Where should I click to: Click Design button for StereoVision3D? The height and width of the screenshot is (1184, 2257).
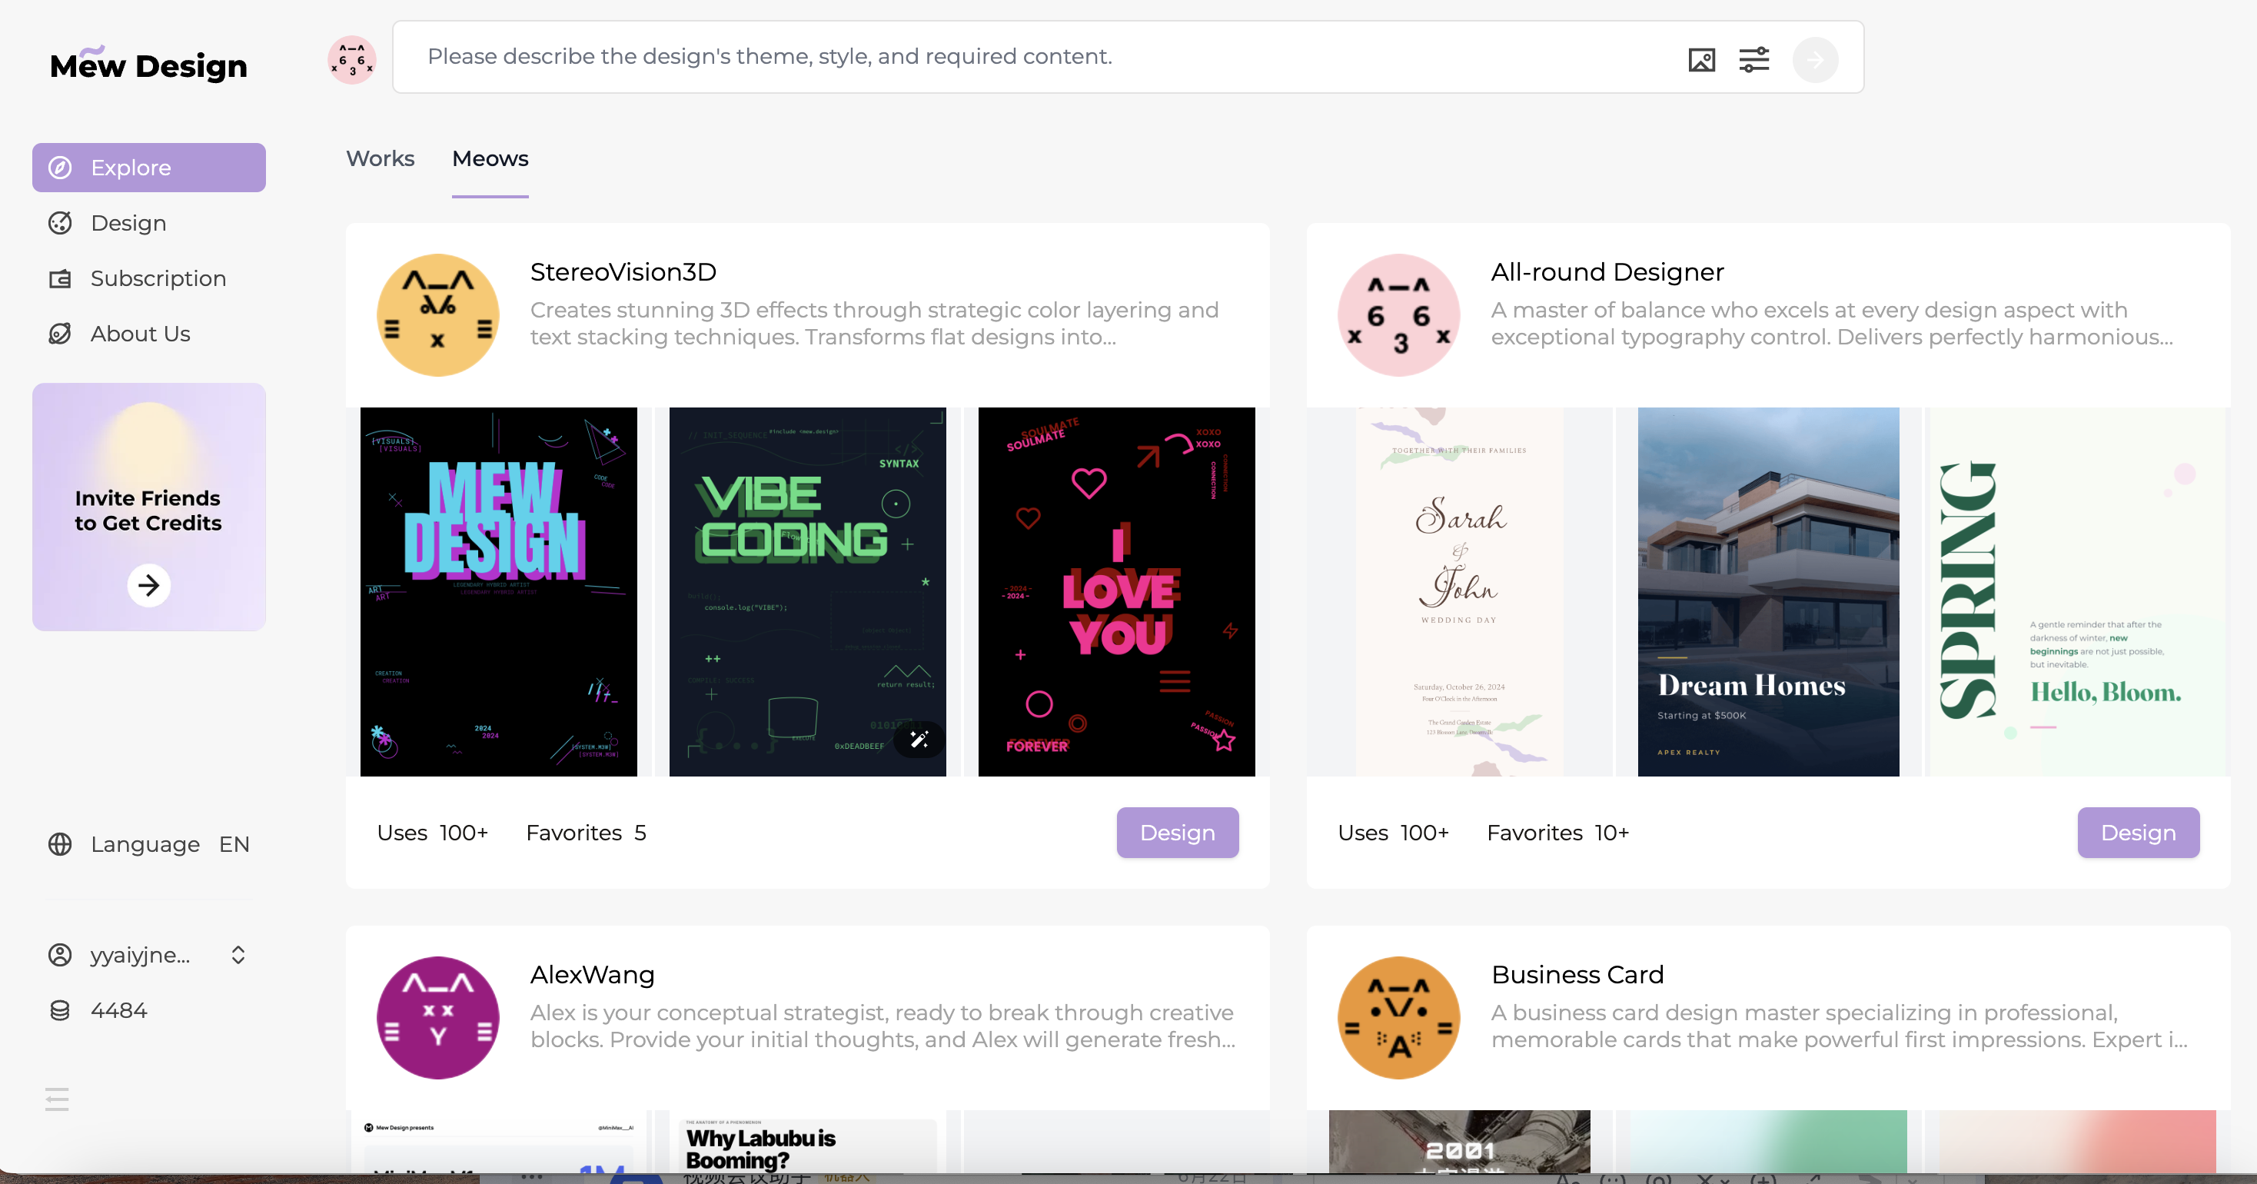[1178, 833]
